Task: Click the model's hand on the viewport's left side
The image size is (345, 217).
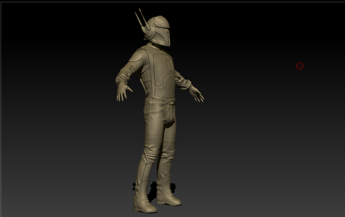Action: tap(124, 91)
